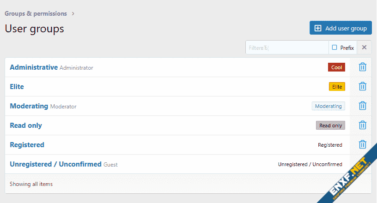Delete the Elite user group
The height and width of the screenshot is (203, 377).
click(363, 87)
